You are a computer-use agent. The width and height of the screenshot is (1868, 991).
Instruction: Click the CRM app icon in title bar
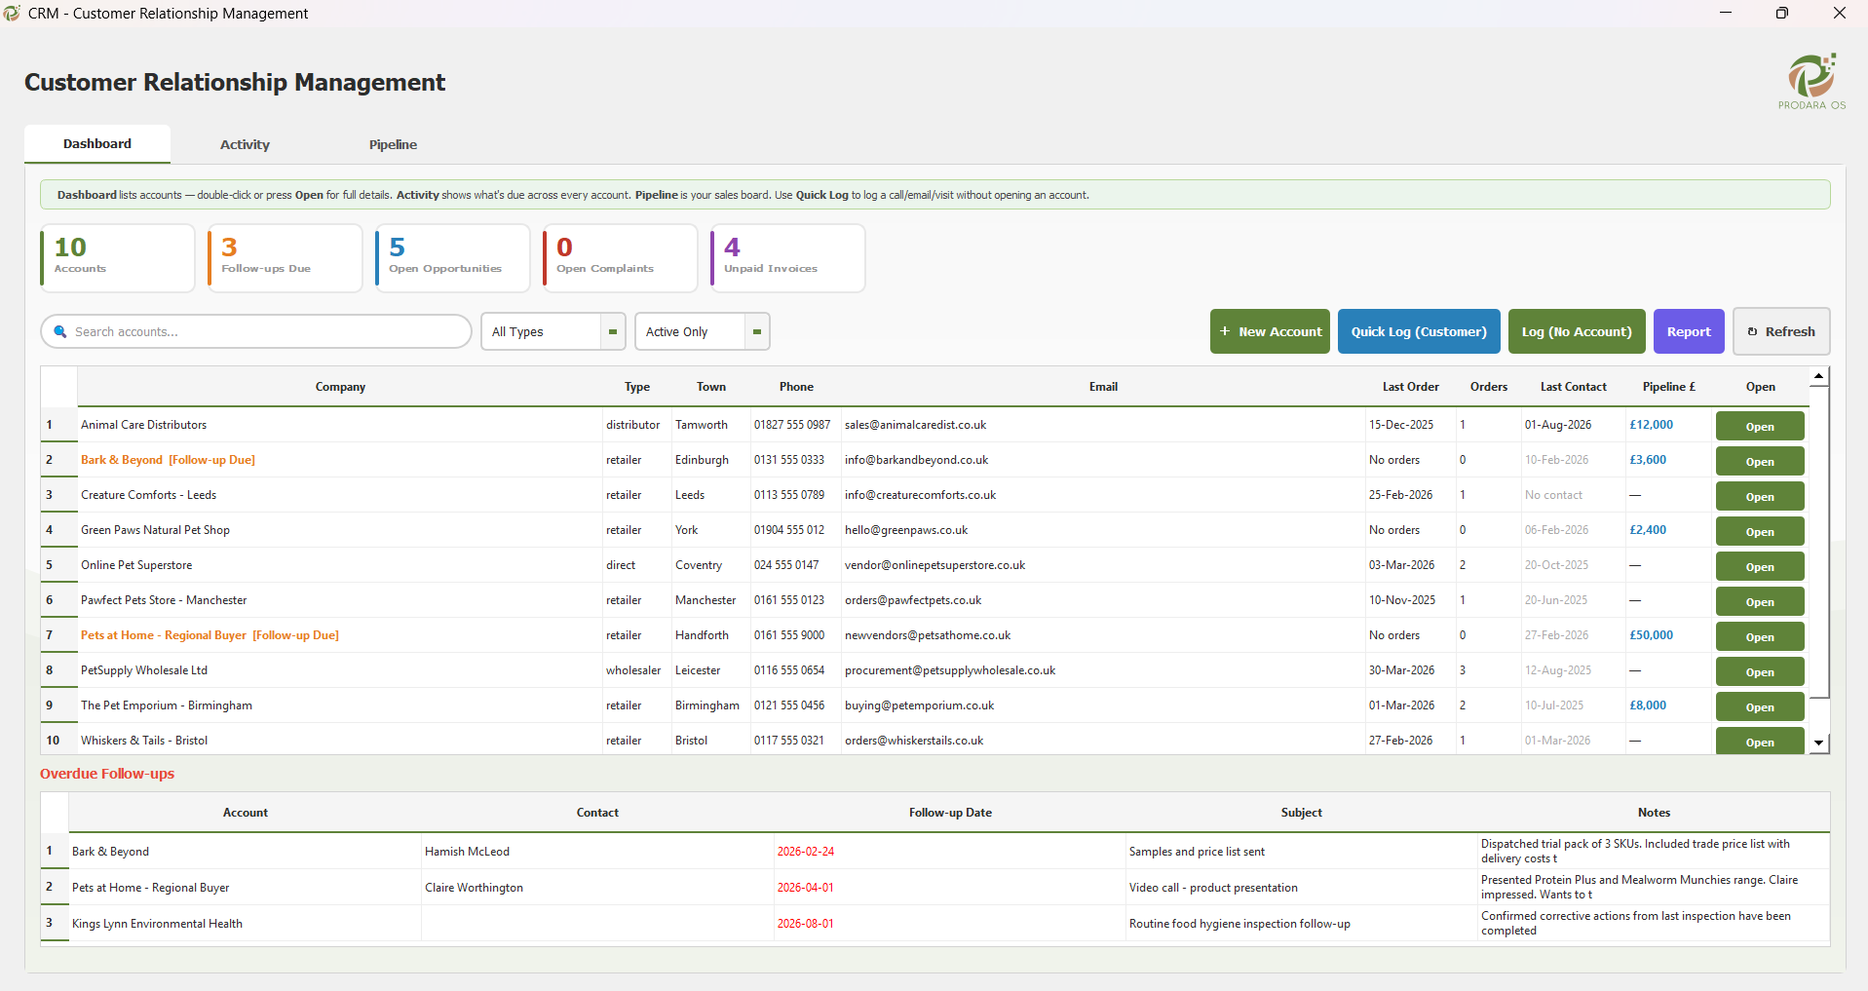[12, 13]
